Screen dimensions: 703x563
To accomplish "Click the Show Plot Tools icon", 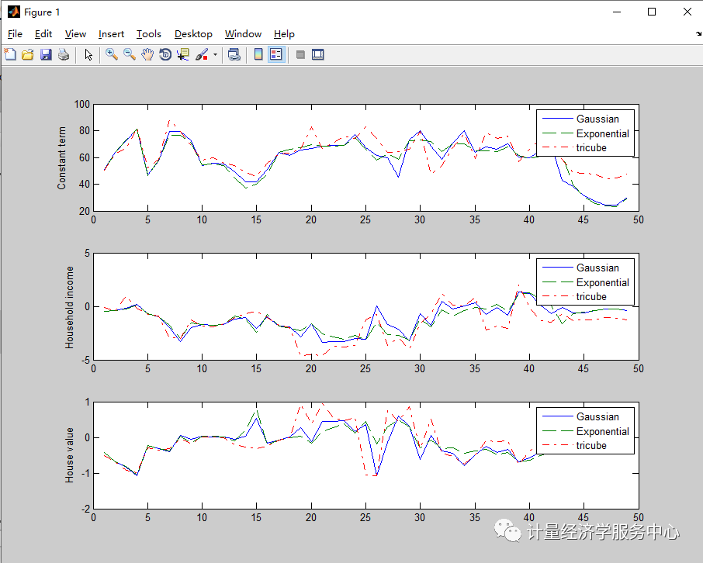I will pos(318,55).
